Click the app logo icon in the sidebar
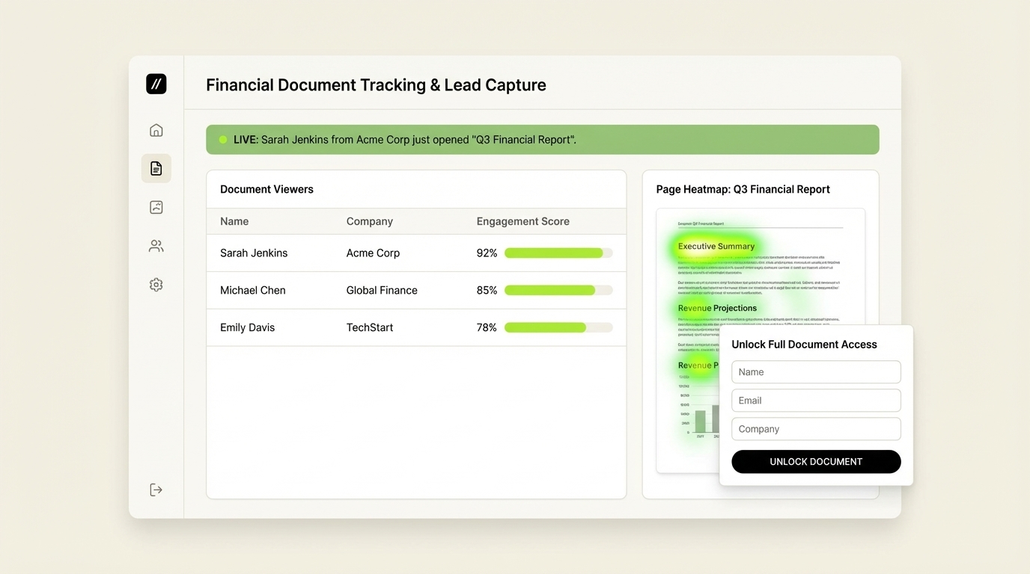Screen dimensions: 1030x574 click(x=156, y=84)
